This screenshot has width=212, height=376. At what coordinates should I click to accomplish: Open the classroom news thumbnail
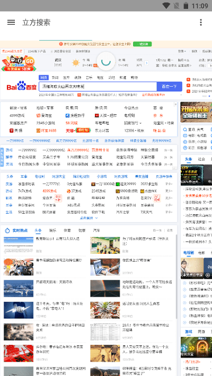(105, 245)
